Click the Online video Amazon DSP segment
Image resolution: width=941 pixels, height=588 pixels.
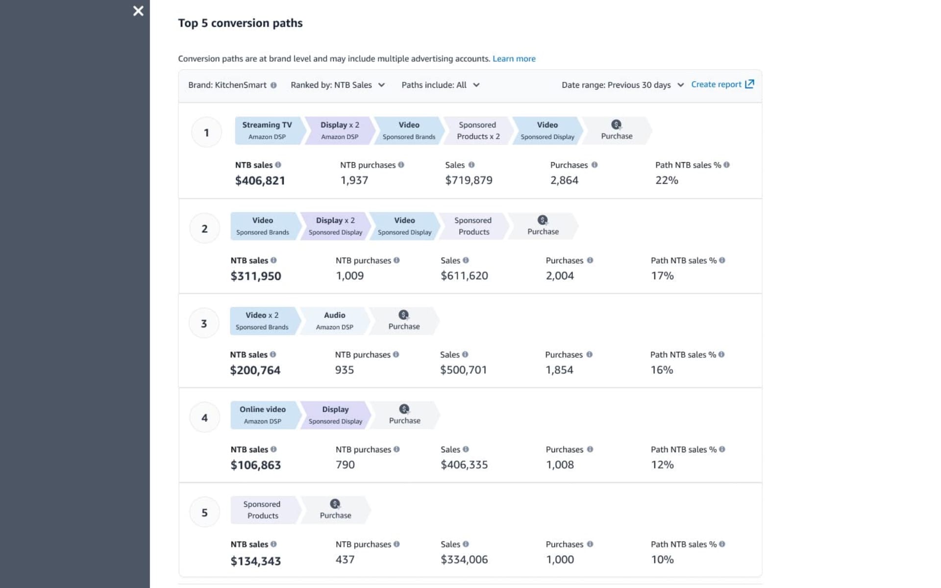pyautogui.click(x=263, y=415)
